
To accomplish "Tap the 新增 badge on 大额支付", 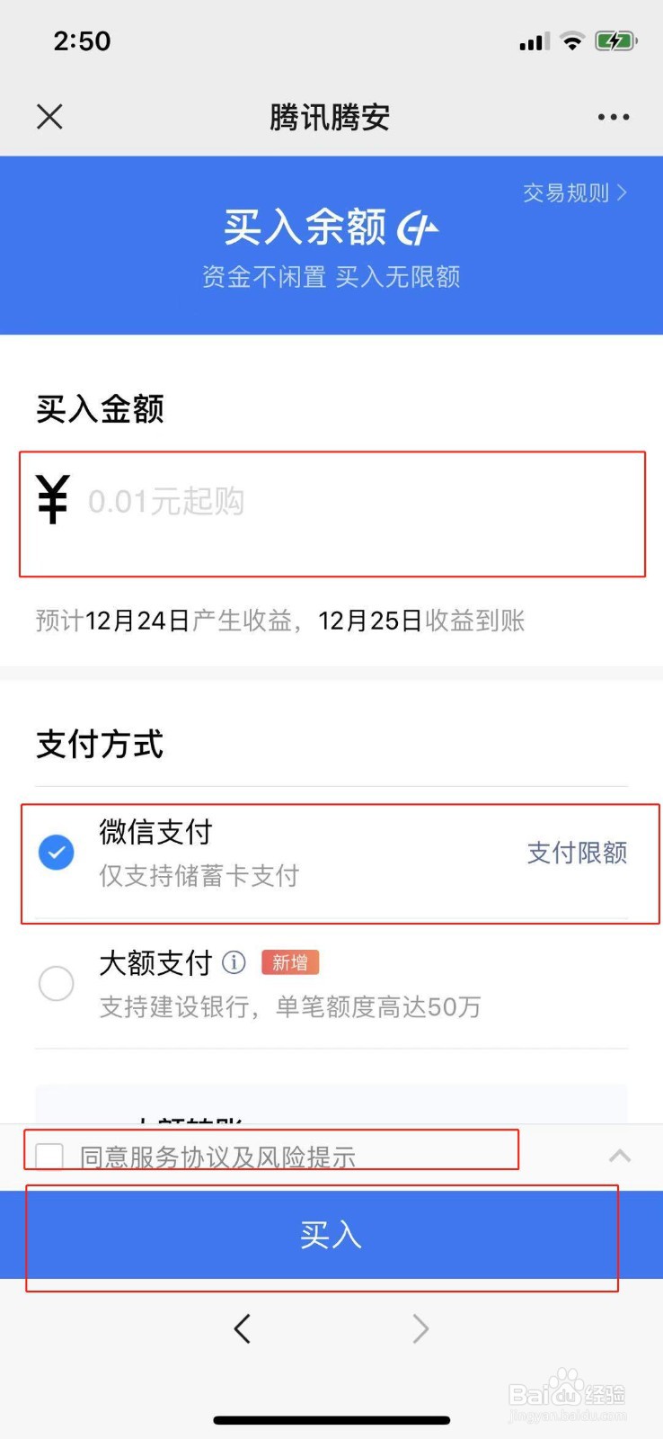I will tap(290, 962).
